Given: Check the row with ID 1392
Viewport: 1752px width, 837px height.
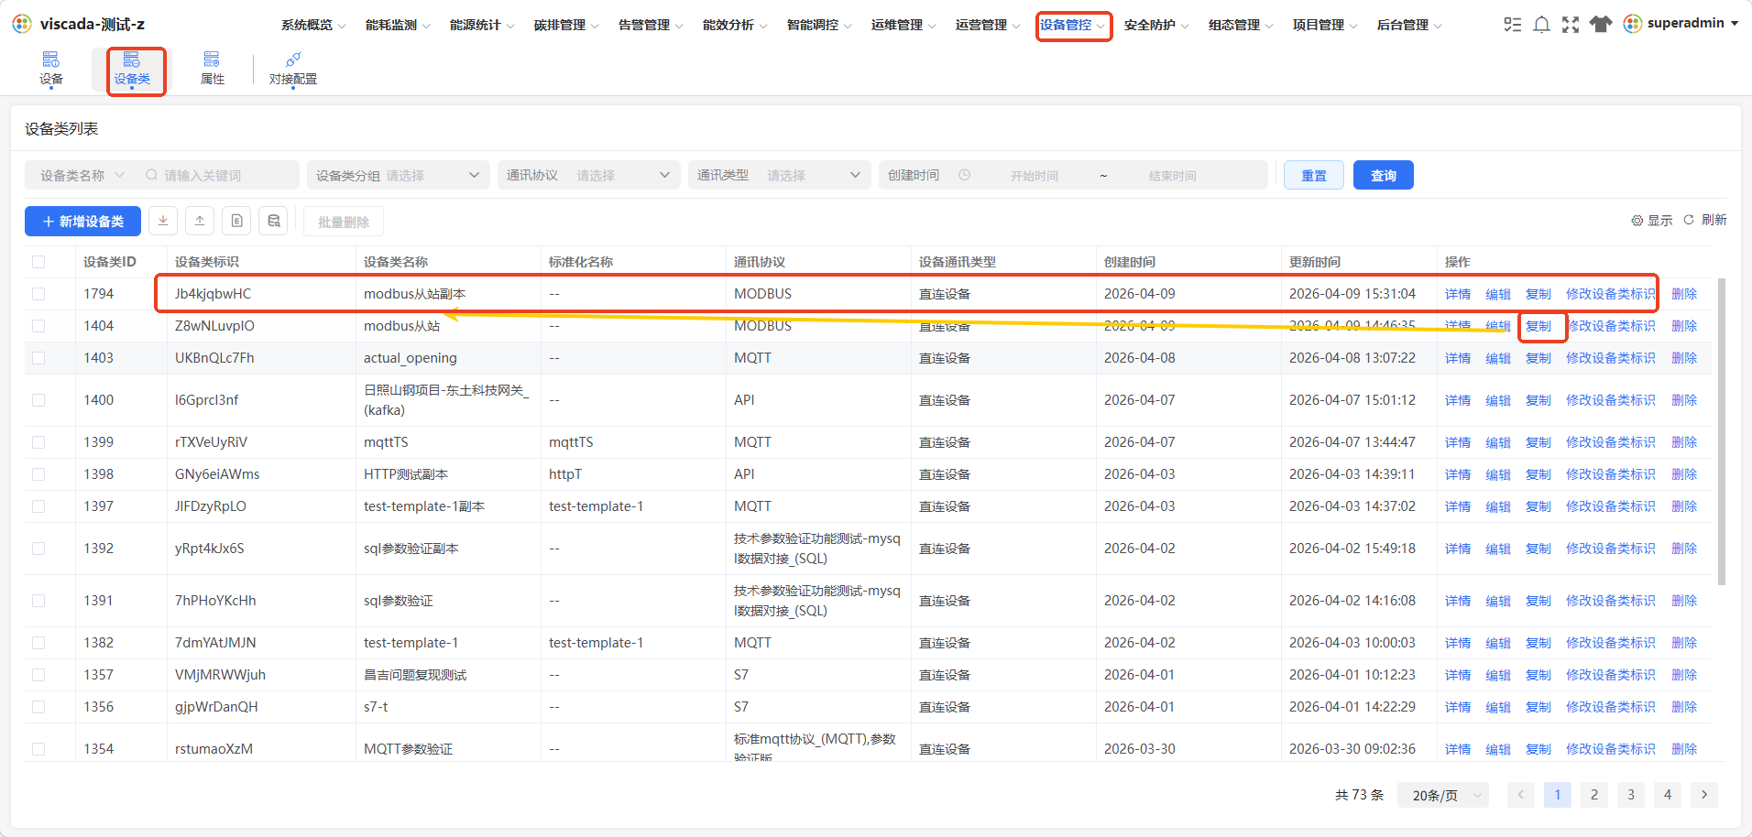Looking at the screenshot, I should [38, 549].
